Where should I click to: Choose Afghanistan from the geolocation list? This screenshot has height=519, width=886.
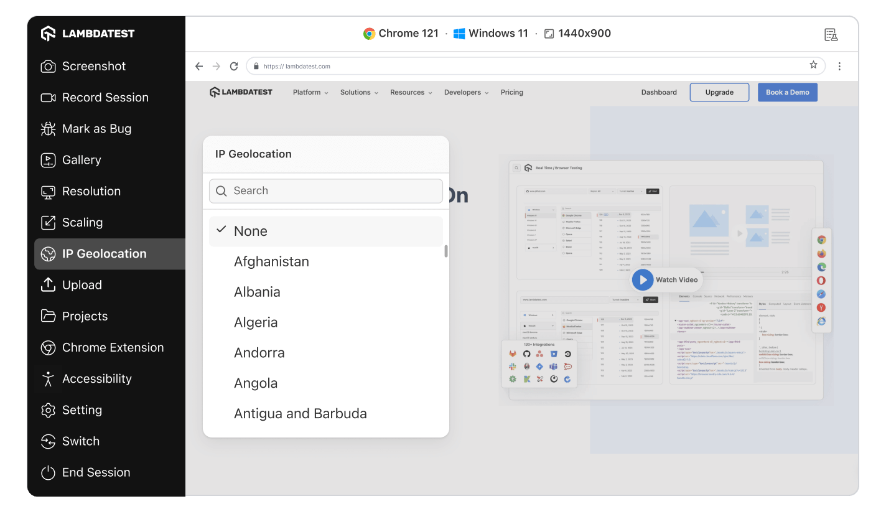point(271,261)
